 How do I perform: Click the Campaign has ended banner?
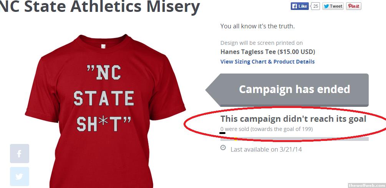pyautogui.click(x=294, y=90)
